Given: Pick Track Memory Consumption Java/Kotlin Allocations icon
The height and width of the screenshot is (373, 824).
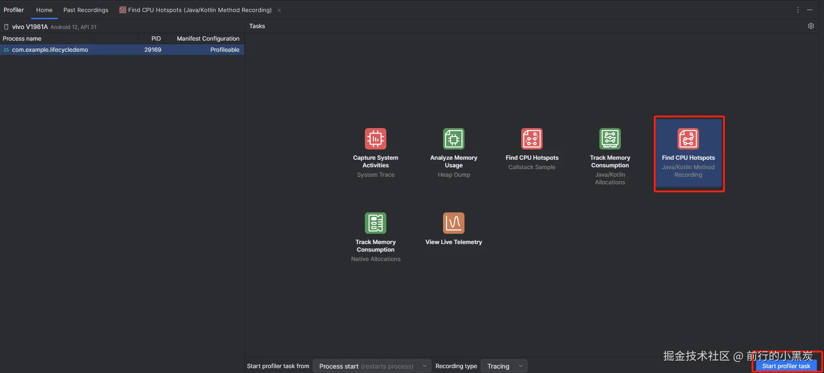Looking at the screenshot, I should tap(610, 139).
